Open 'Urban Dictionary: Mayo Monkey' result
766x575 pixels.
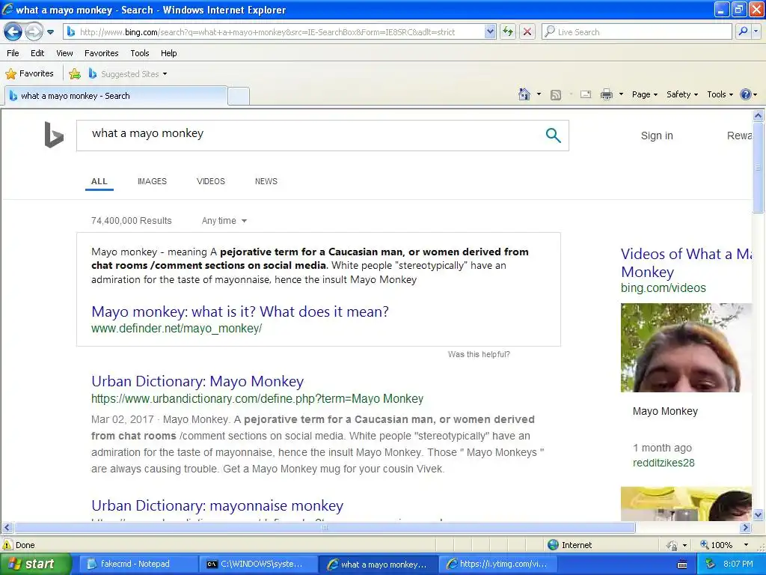197,381
